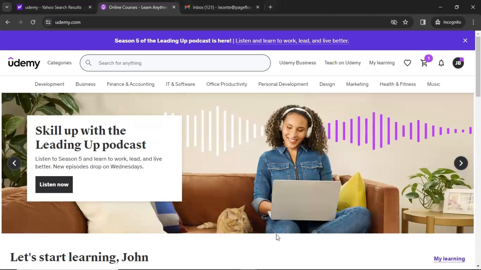Open the Development category menu

point(50,84)
